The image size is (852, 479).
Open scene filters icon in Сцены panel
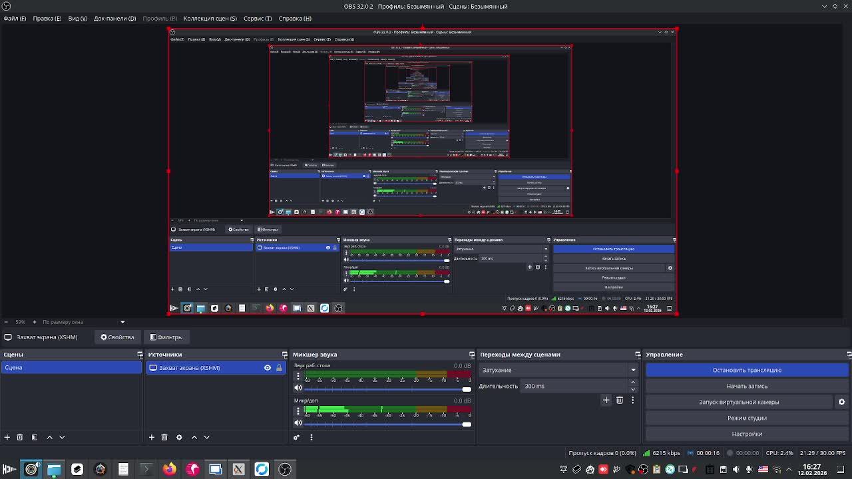(x=35, y=437)
